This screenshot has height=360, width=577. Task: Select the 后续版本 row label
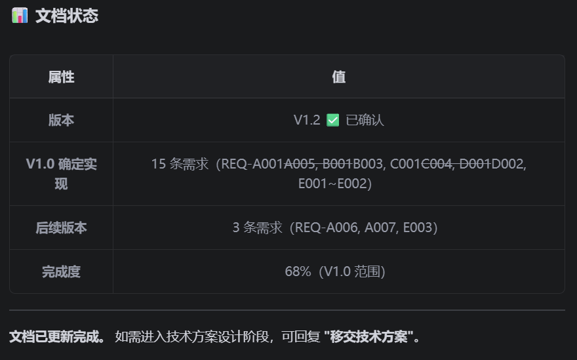click(x=61, y=228)
